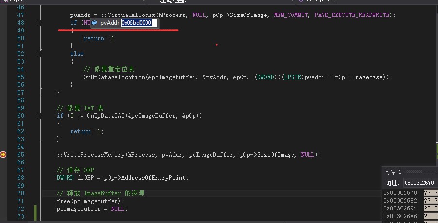The image size is (438, 223).
Task: Click OnUpDataIAT on line 60
Action: [x=106, y=116]
